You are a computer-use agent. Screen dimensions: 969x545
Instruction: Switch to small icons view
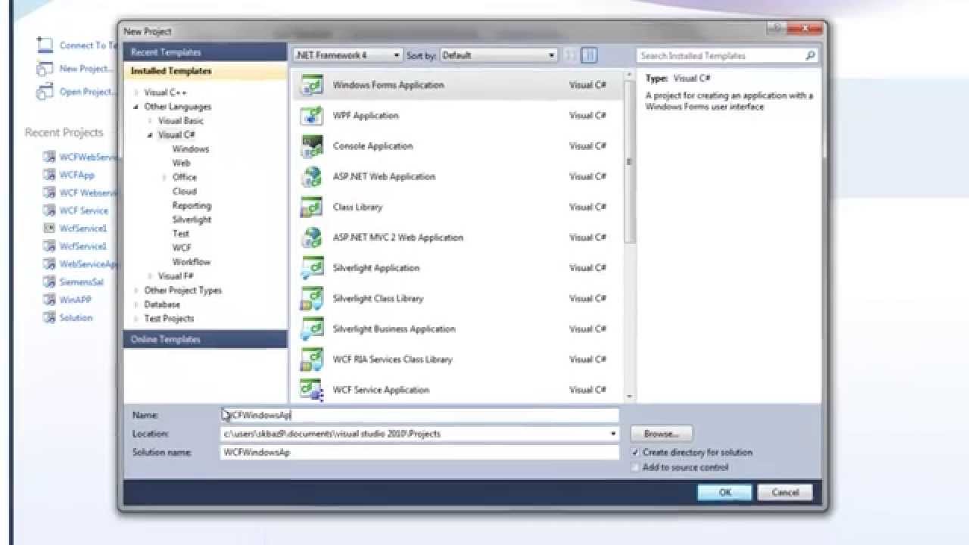tap(570, 55)
